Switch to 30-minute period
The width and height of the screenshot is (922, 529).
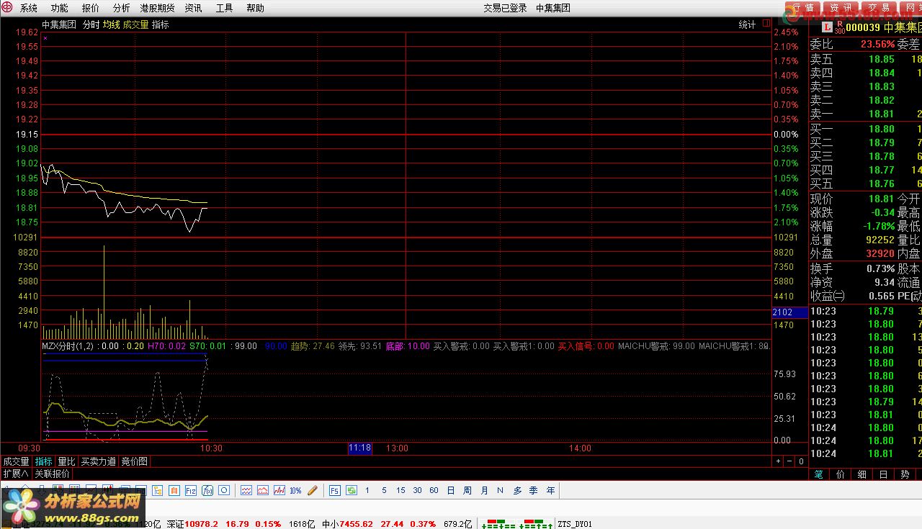coord(418,490)
